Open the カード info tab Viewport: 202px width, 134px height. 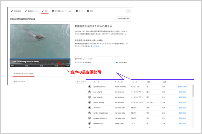pos(79,11)
